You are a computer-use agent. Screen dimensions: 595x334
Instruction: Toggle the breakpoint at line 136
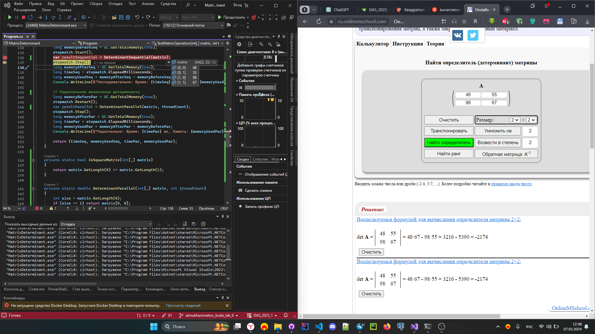click(x=5, y=58)
